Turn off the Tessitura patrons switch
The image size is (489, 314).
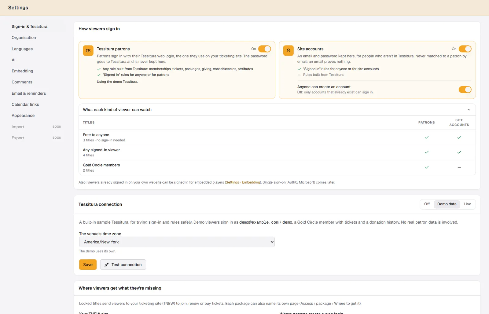[x=264, y=49]
